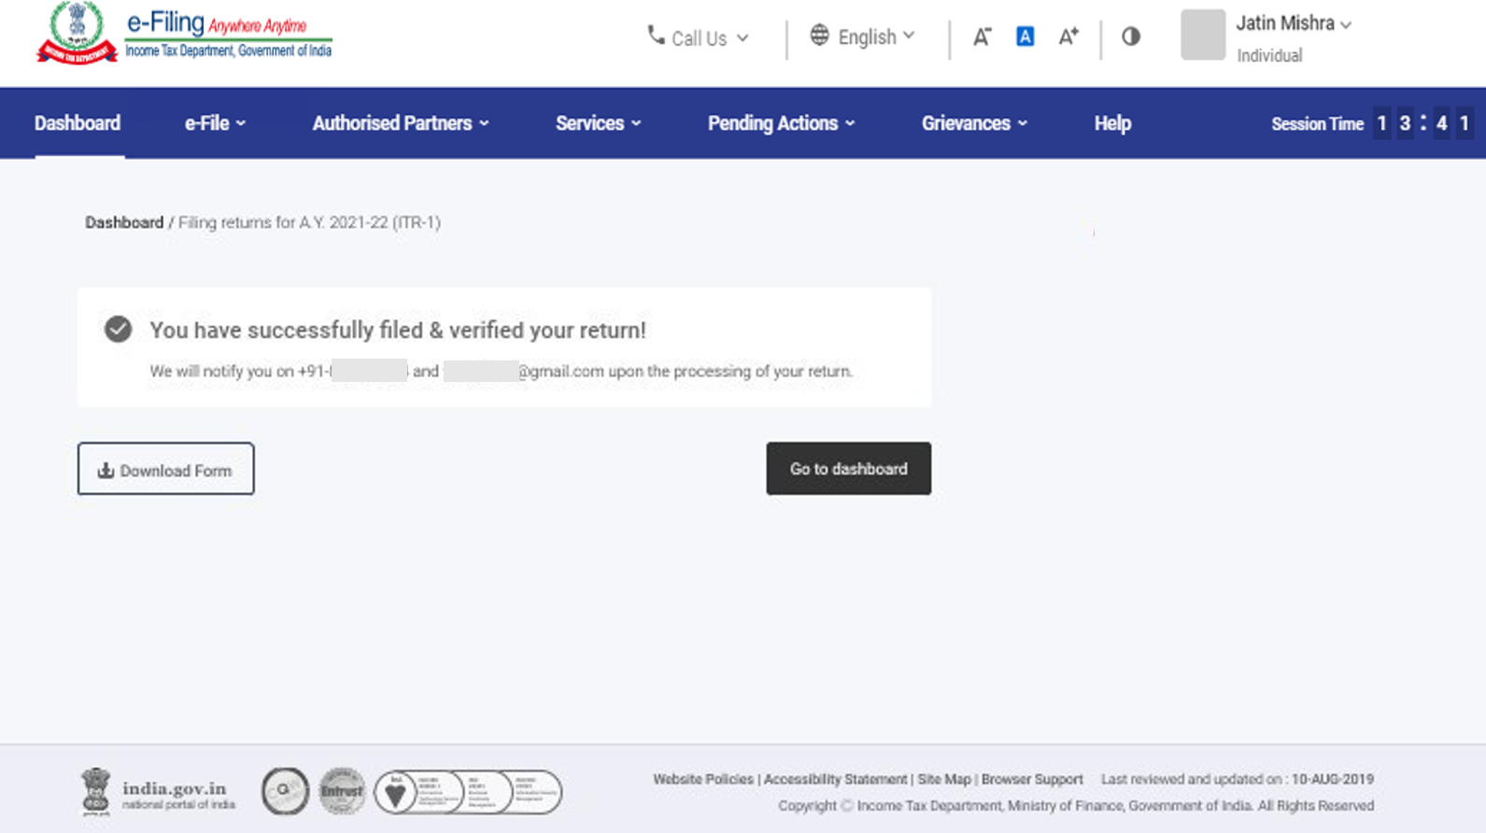The height and width of the screenshot is (833, 1486).
Task: Click the india.gov.in national portal logo
Action: tap(158, 792)
